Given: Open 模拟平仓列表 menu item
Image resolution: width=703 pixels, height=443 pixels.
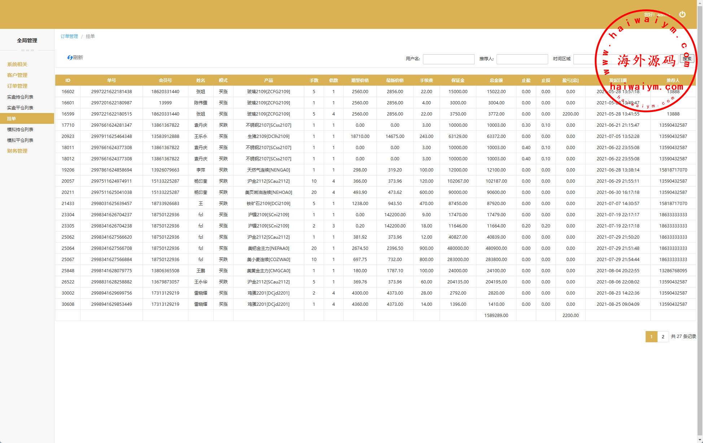Looking at the screenshot, I should [x=20, y=140].
